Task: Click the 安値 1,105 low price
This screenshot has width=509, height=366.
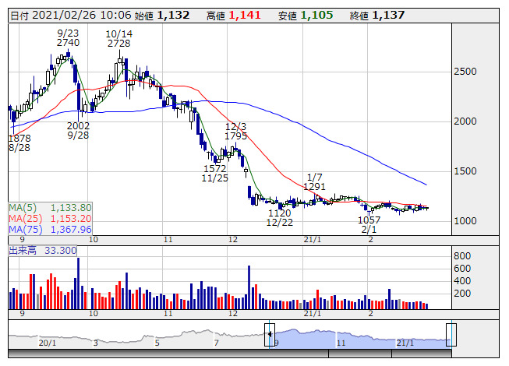Action: click(306, 16)
